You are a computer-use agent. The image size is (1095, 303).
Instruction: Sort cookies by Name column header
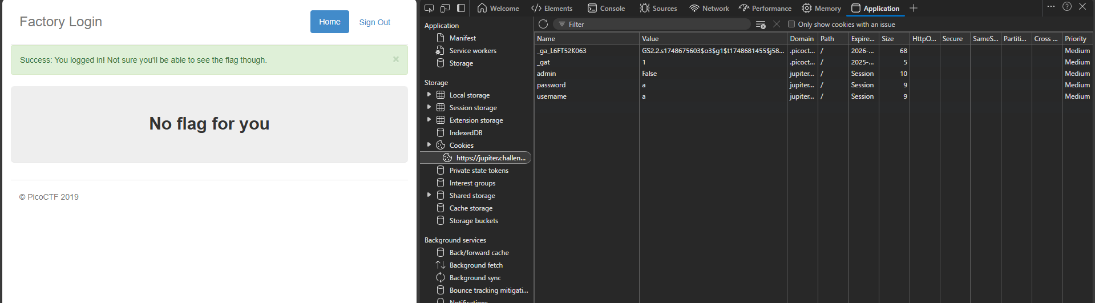587,39
